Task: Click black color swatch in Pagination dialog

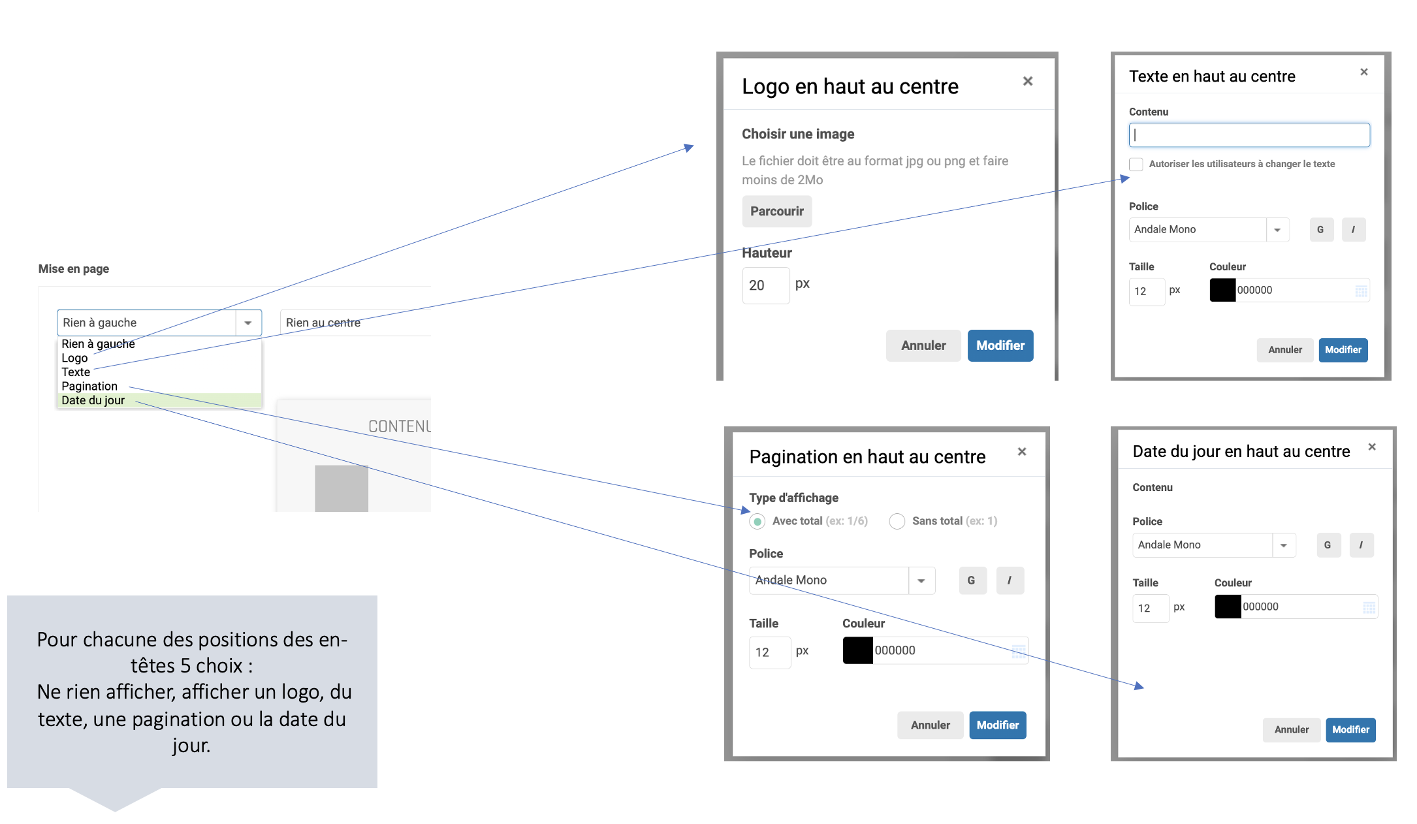Action: click(857, 650)
